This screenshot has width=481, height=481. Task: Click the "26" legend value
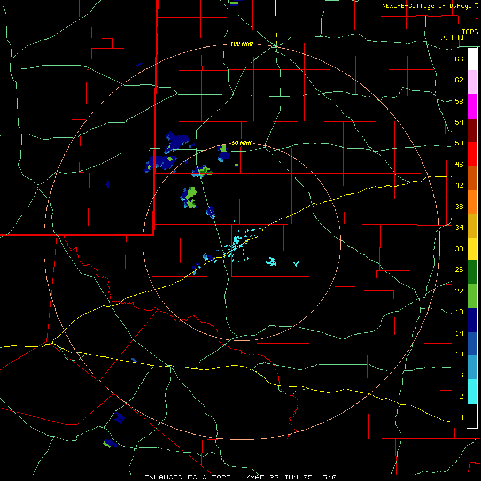coord(459,270)
